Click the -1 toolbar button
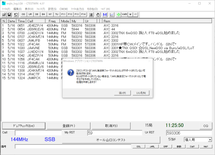Image resolution: width=215 pixels, height=155 pixels. pyautogui.click(x=135, y=14)
